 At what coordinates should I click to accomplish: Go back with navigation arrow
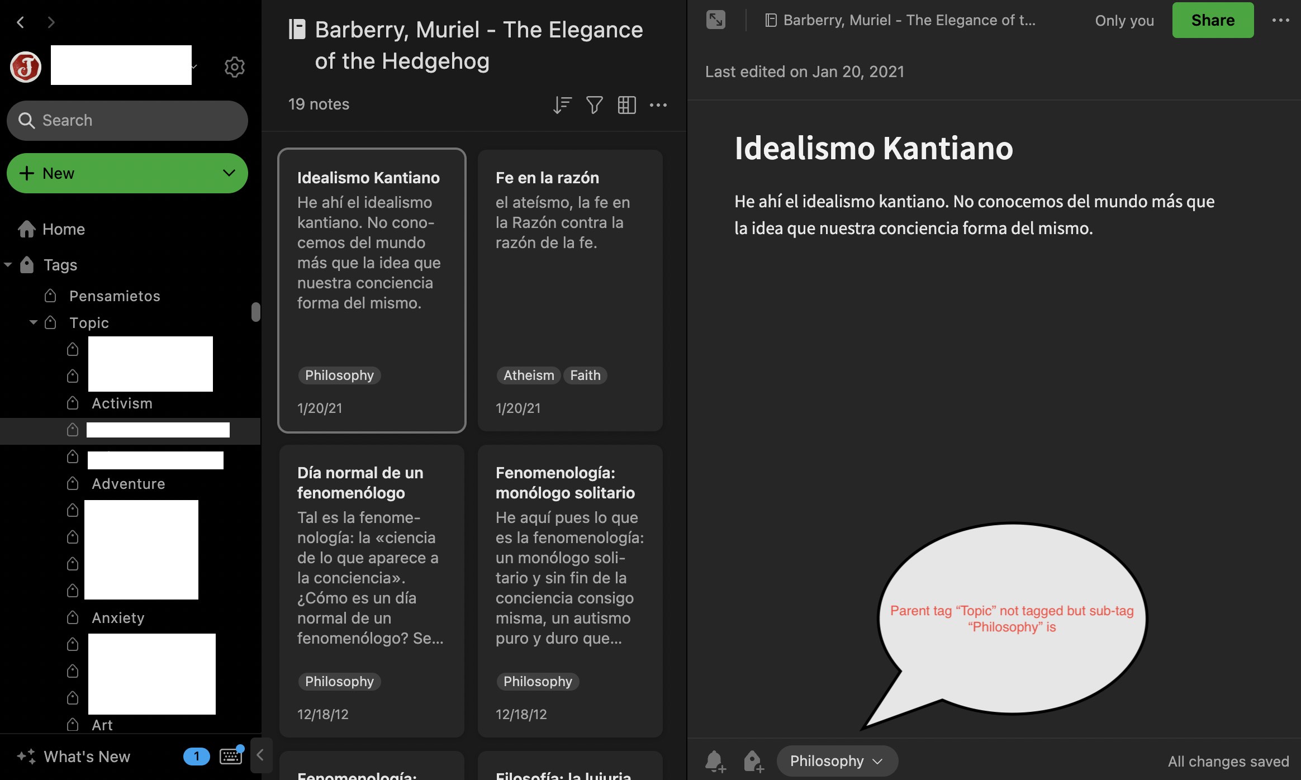21,22
